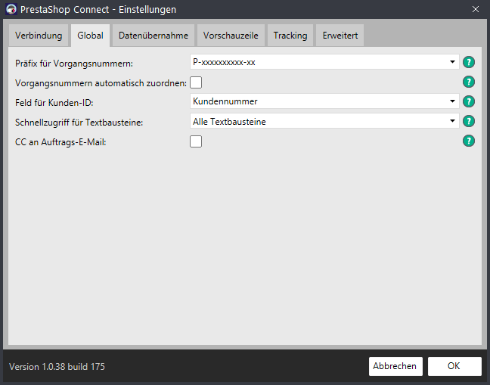Image resolution: width=490 pixels, height=385 pixels.
Task: Open help for Präfix für Vorgangsnummern
Action: [x=468, y=62]
